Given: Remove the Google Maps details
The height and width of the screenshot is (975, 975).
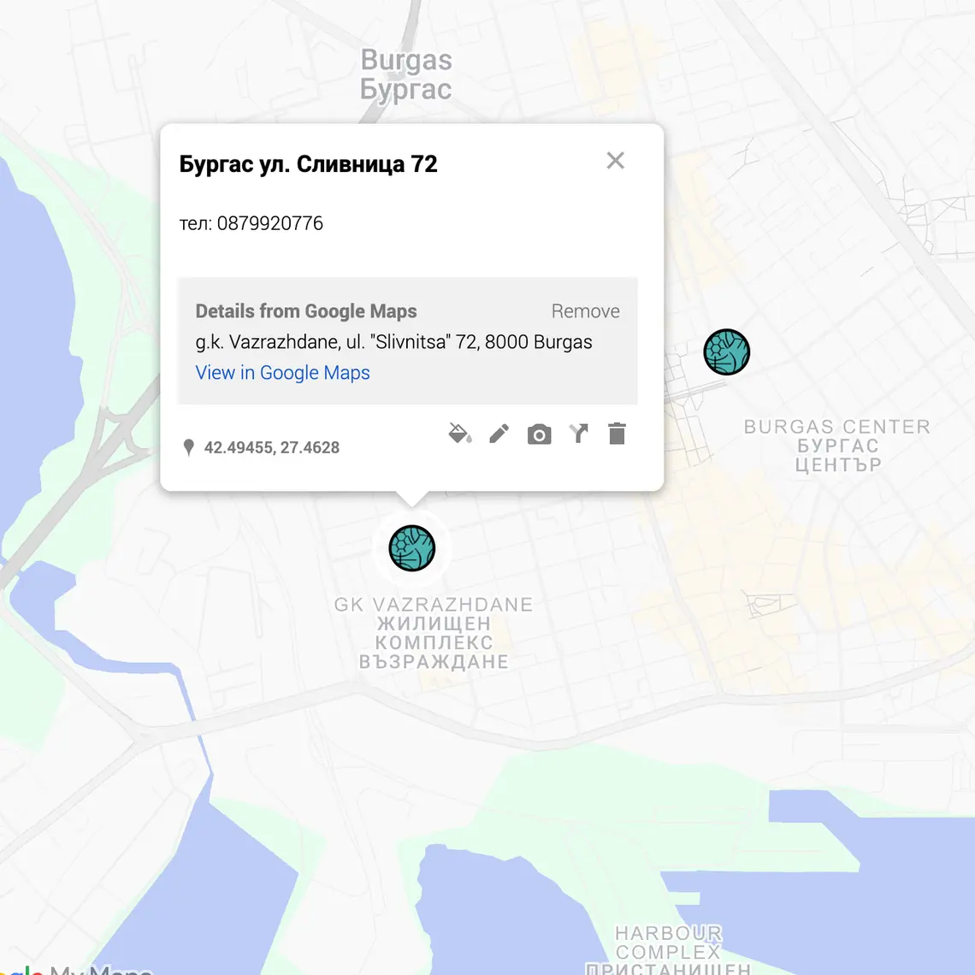Looking at the screenshot, I should point(585,311).
